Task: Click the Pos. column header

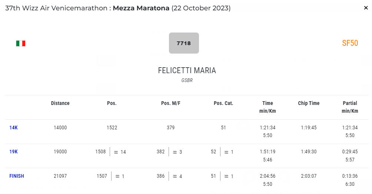Action: pos(112,103)
